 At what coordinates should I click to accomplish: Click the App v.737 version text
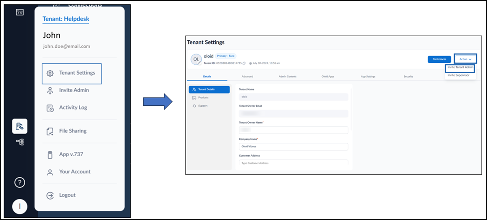(71, 154)
